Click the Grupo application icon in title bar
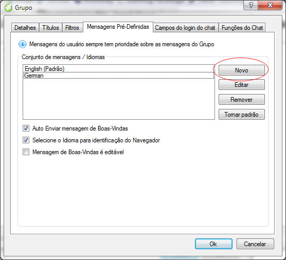This screenshot has width=286, height=260. (8, 8)
